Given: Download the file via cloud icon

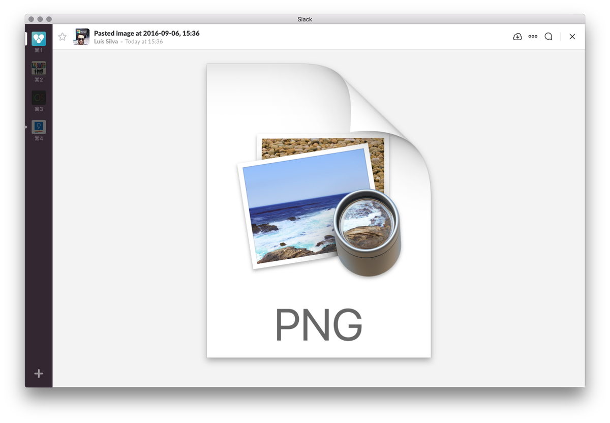Looking at the screenshot, I should (x=517, y=37).
